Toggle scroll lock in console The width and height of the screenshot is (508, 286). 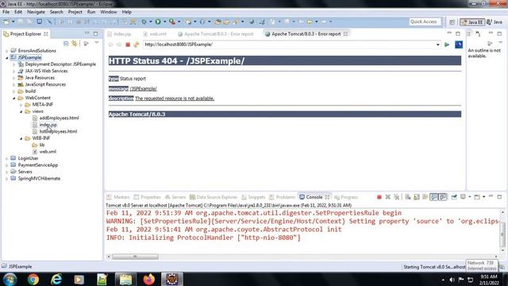point(416,197)
